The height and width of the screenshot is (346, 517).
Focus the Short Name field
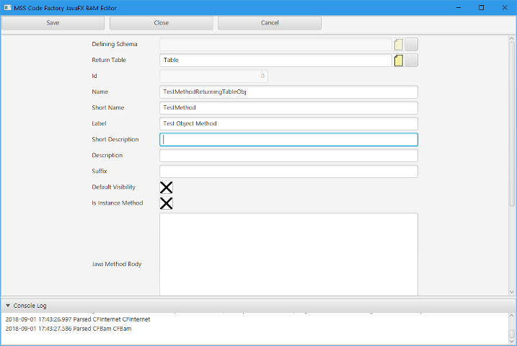[x=288, y=108]
